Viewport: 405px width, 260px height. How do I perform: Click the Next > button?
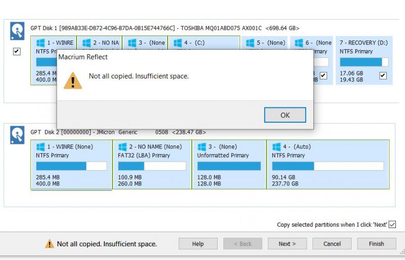click(287, 244)
